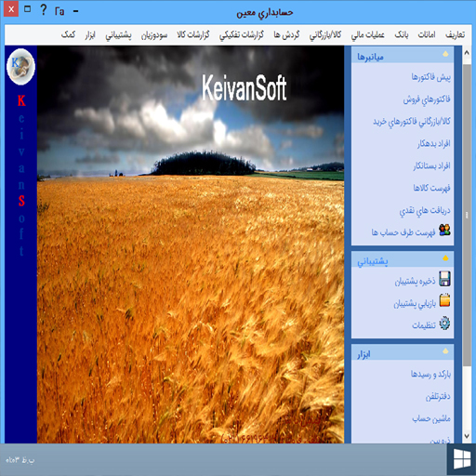Click the Windows logo in the bottom corner
Image resolution: width=476 pixels, height=476 pixels.
(462, 459)
